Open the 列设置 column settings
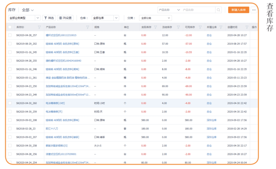Image resolution: width=276 pixels, height=169 pixels. pos(65,18)
